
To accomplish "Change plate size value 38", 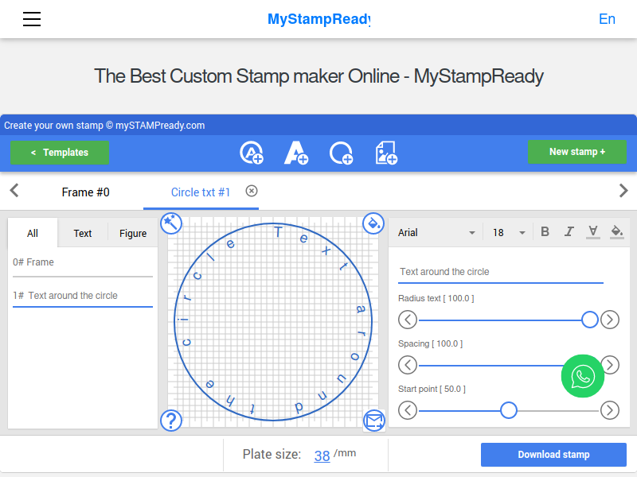I will tap(322, 456).
